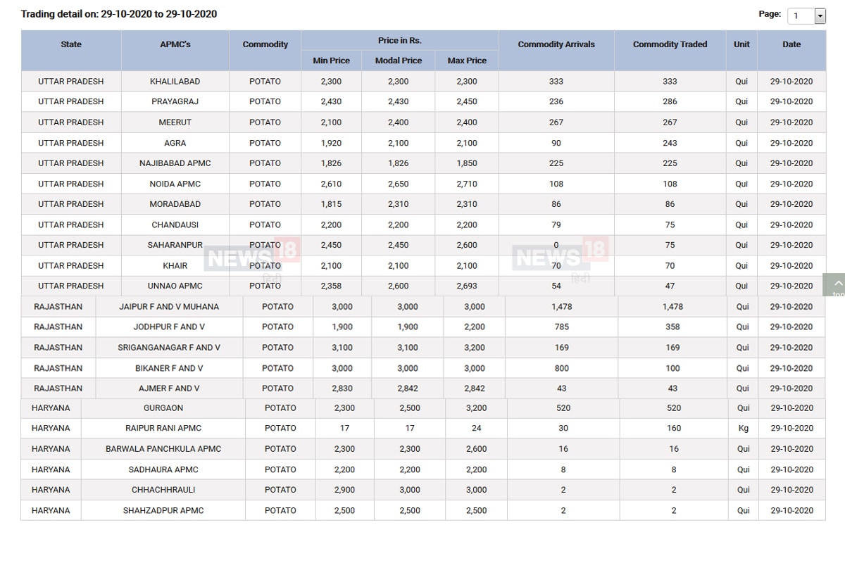The height and width of the screenshot is (563, 845).
Task: Click the Max Price column header
Action: 467,61
